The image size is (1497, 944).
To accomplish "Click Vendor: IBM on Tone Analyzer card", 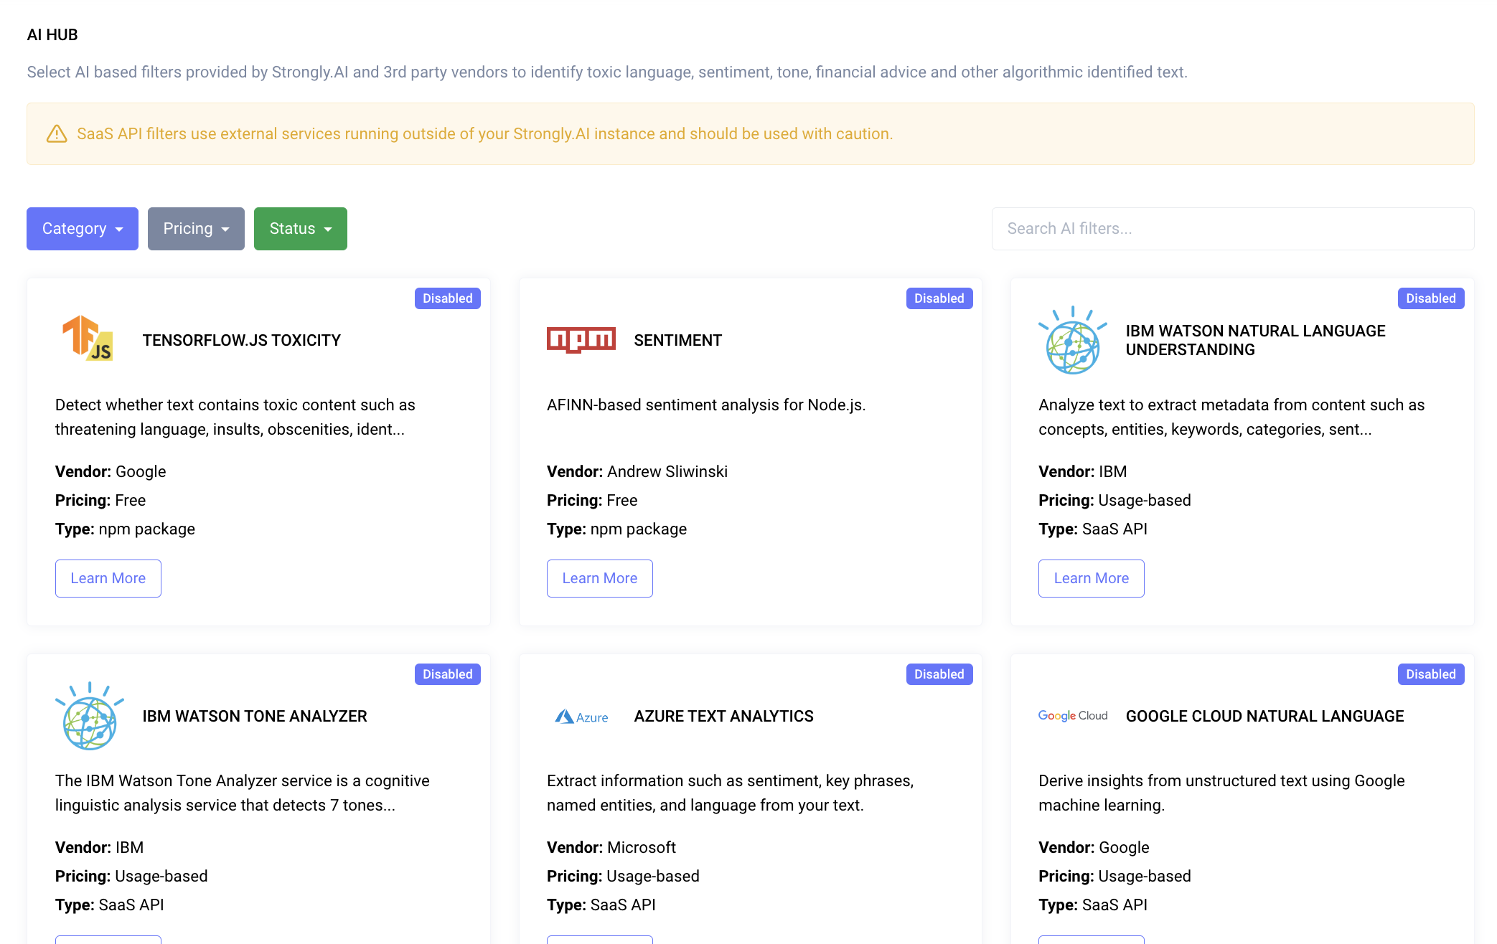I will point(100,847).
